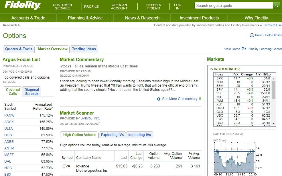Expand Investment Products menu
282x176 pixels.
point(199,18)
